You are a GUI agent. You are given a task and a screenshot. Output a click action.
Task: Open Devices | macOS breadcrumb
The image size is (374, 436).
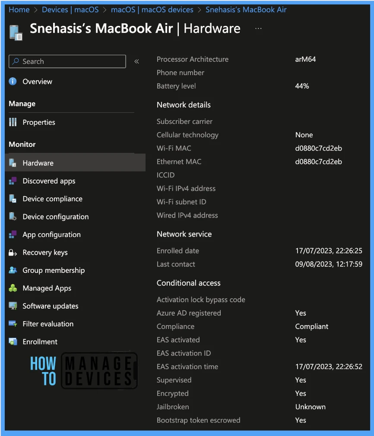[70, 10]
